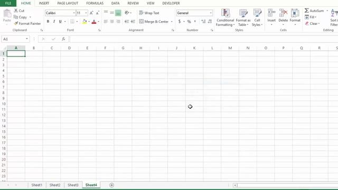This screenshot has height=190, width=338.
Task: Expand the Name Box dropdown arrow
Action: point(27,39)
